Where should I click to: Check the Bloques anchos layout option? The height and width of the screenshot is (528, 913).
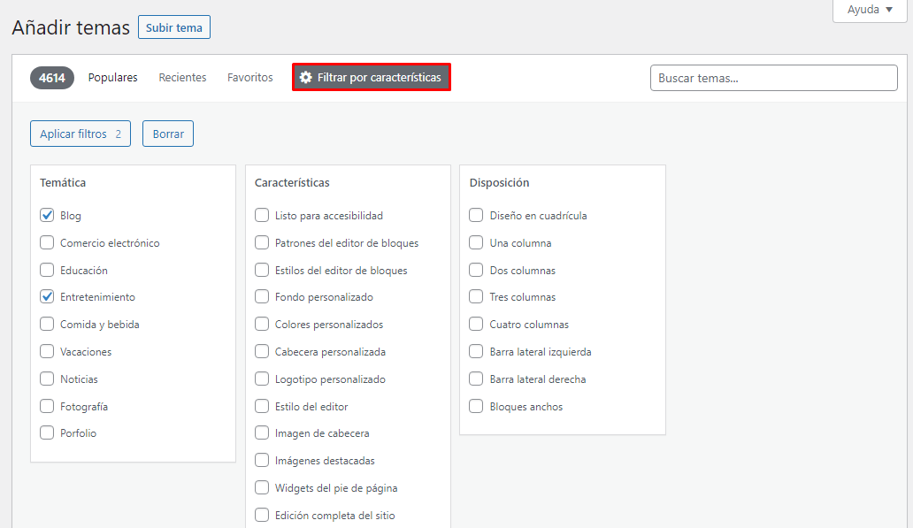coord(476,406)
